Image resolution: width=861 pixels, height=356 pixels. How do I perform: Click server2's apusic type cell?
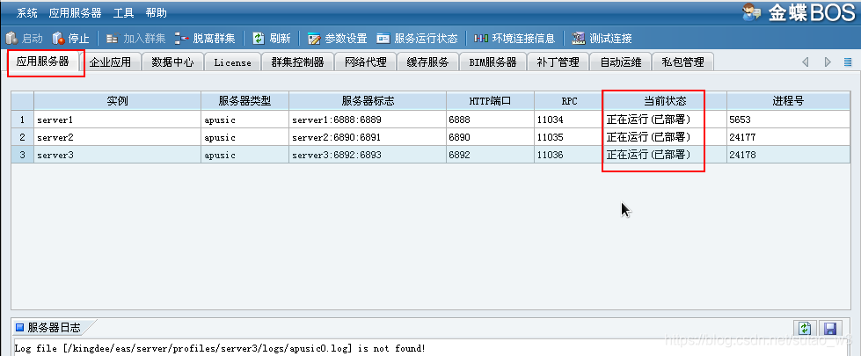coord(244,137)
